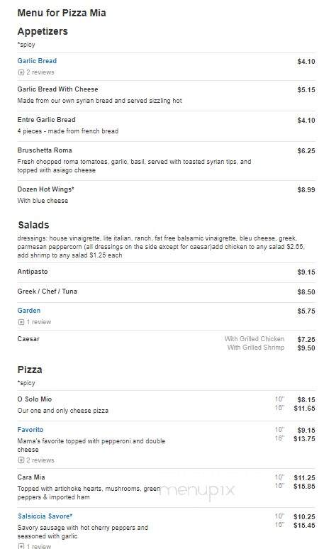Open the Salsiccia Savore link
The height and width of the screenshot is (549, 324).
coord(45,516)
